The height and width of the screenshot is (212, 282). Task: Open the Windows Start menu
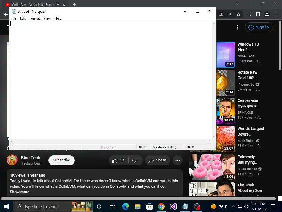[7, 206]
